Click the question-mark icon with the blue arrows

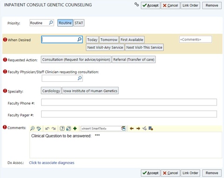69,128
